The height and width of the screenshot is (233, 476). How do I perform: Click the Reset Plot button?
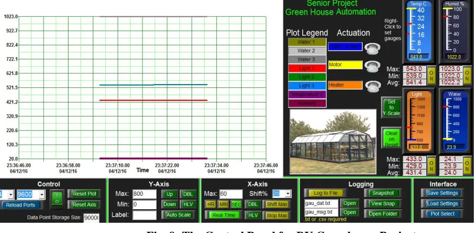[84, 194]
